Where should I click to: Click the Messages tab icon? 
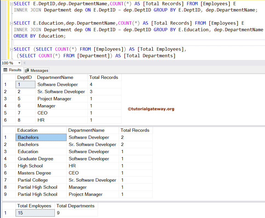[27, 70]
